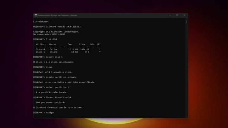Click the 'Disco 0' row label
This screenshot has width=228, height=128.
(40, 50)
